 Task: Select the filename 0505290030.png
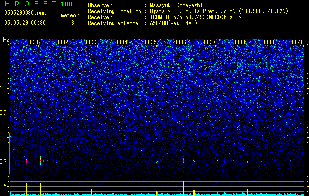25,13
